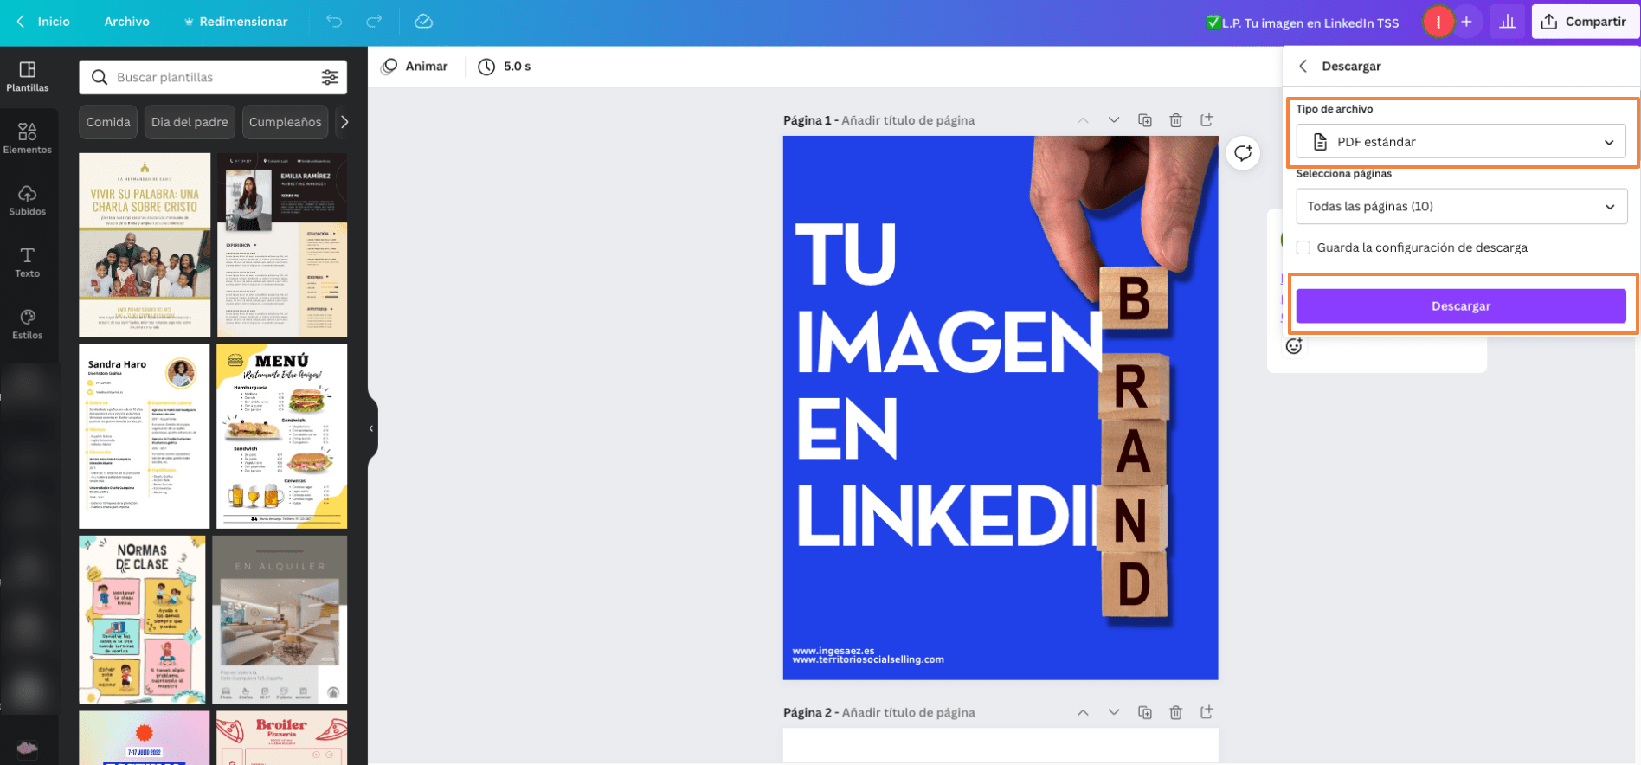
Task: Duplicate Página 1 with copy icon
Action: point(1145,120)
